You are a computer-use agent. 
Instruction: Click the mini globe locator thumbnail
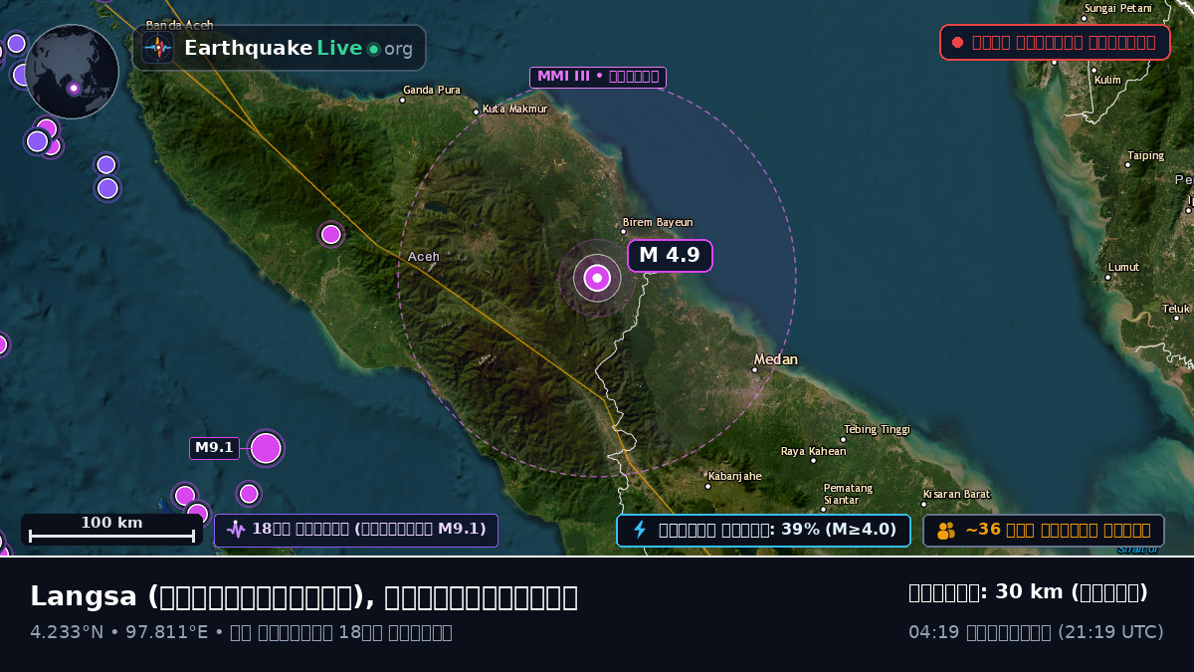point(72,72)
